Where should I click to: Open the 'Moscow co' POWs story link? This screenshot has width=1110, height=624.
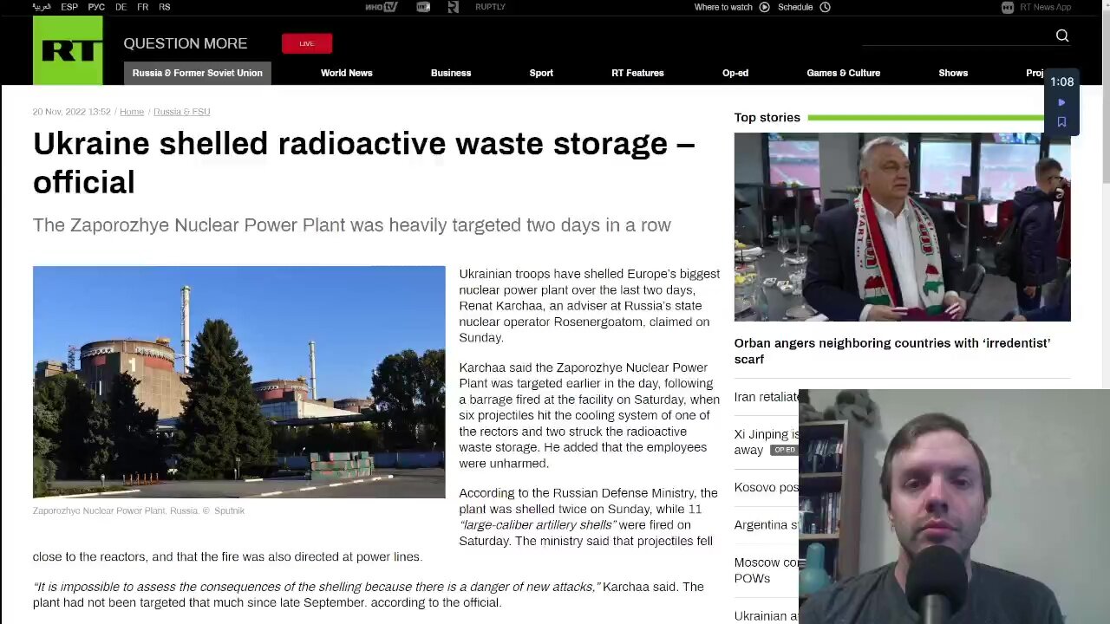click(767, 570)
